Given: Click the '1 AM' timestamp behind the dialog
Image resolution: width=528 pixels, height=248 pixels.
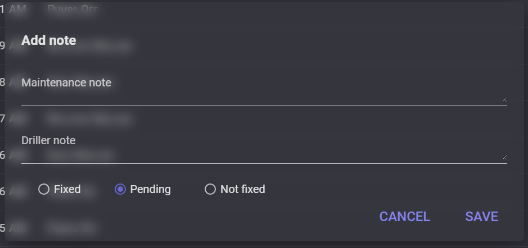Looking at the screenshot, I should (x=13, y=9).
